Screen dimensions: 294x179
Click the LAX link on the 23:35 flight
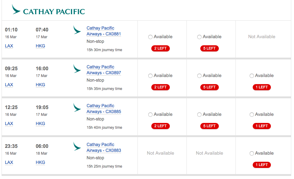coord(9,162)
